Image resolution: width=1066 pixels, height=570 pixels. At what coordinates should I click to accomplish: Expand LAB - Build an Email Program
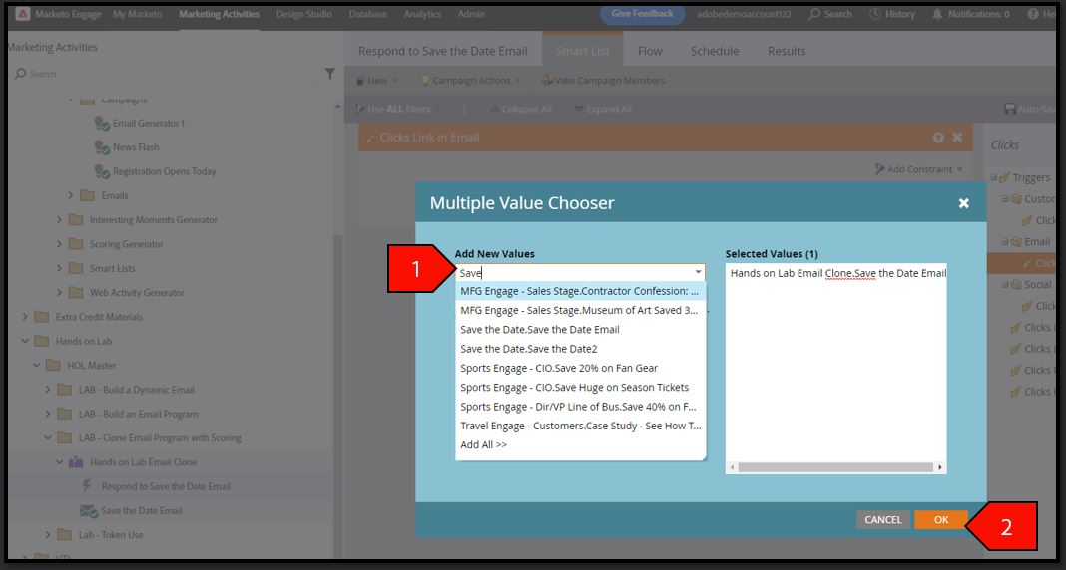[48, 414]
